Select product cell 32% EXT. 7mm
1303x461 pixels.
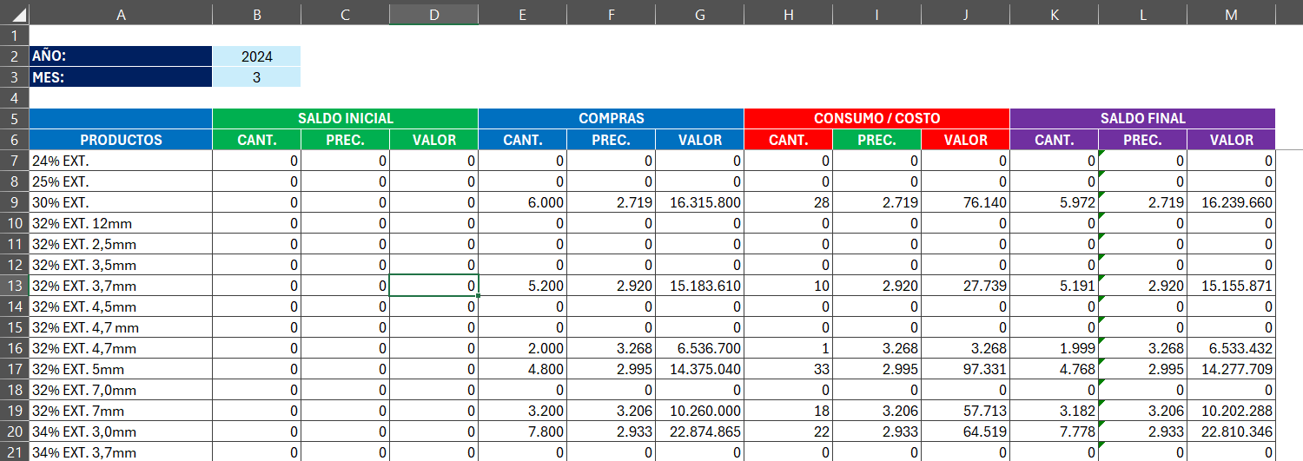pyautogui.click(x=121, y=411)
